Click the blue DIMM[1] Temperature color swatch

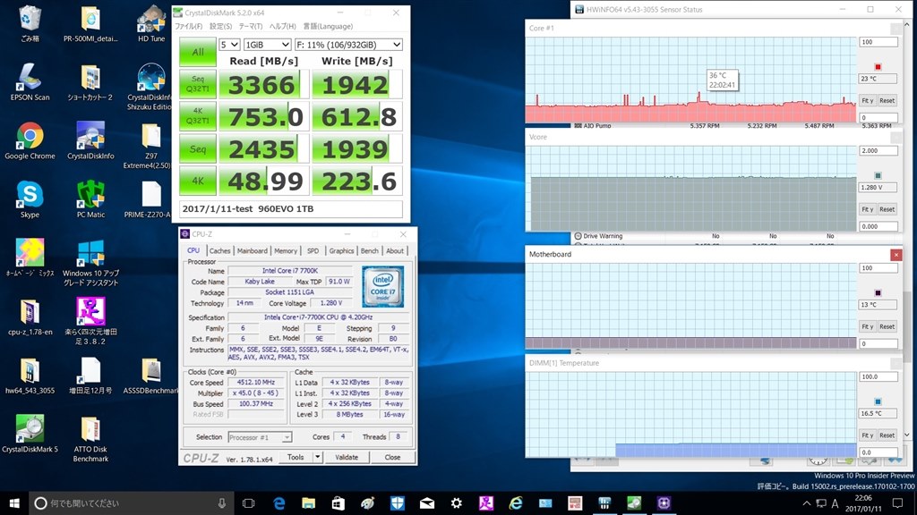tap(878, 401)
